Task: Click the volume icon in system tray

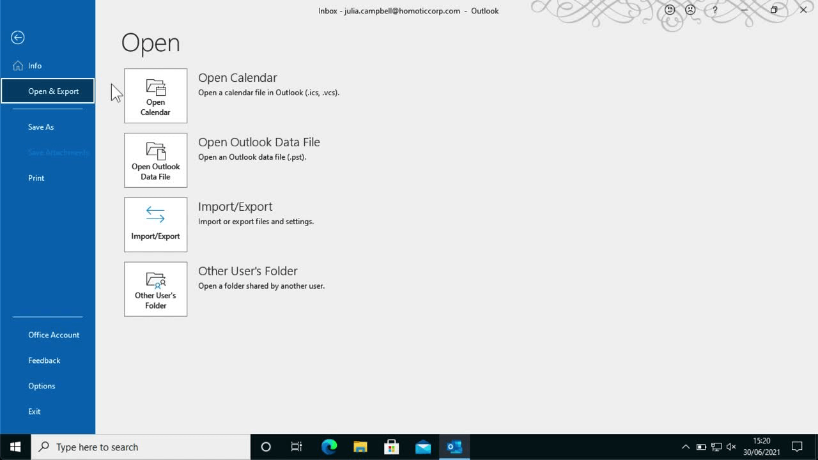Action: click(x=730, y=447)
